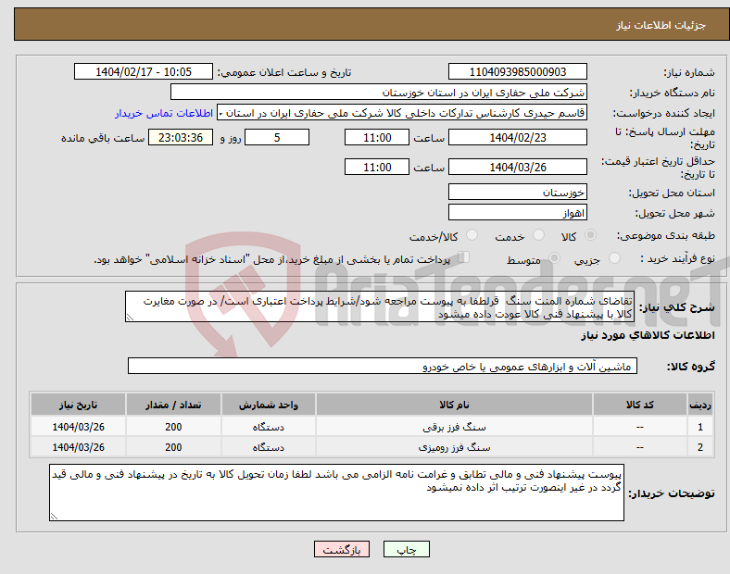Select the کالا/خدمت radio button
730x574 pixels.
tap(472, 235)
